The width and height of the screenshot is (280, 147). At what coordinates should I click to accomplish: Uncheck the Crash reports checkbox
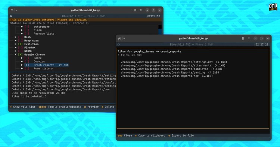27,65
